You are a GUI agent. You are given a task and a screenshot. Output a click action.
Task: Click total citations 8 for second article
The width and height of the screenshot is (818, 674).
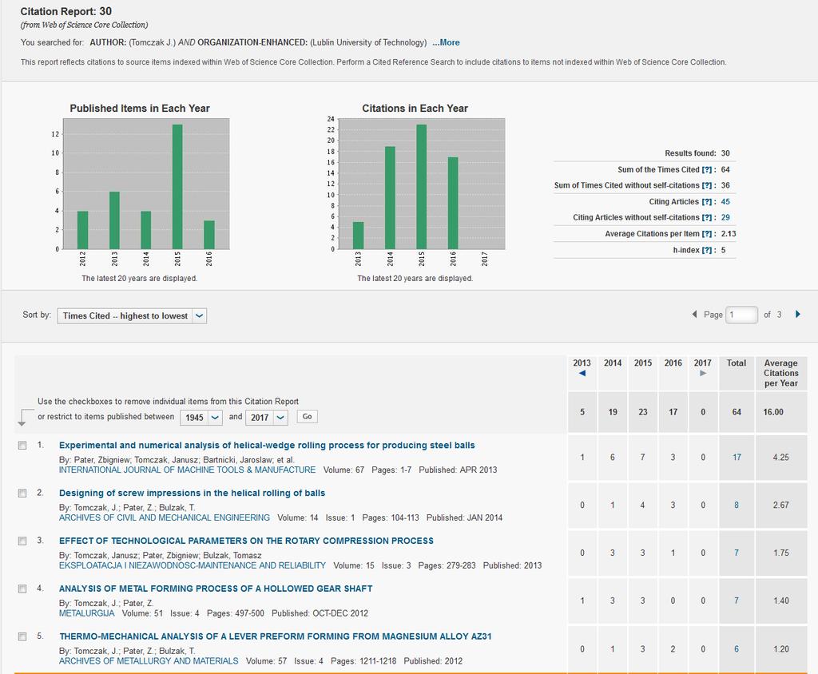point(737,505)
